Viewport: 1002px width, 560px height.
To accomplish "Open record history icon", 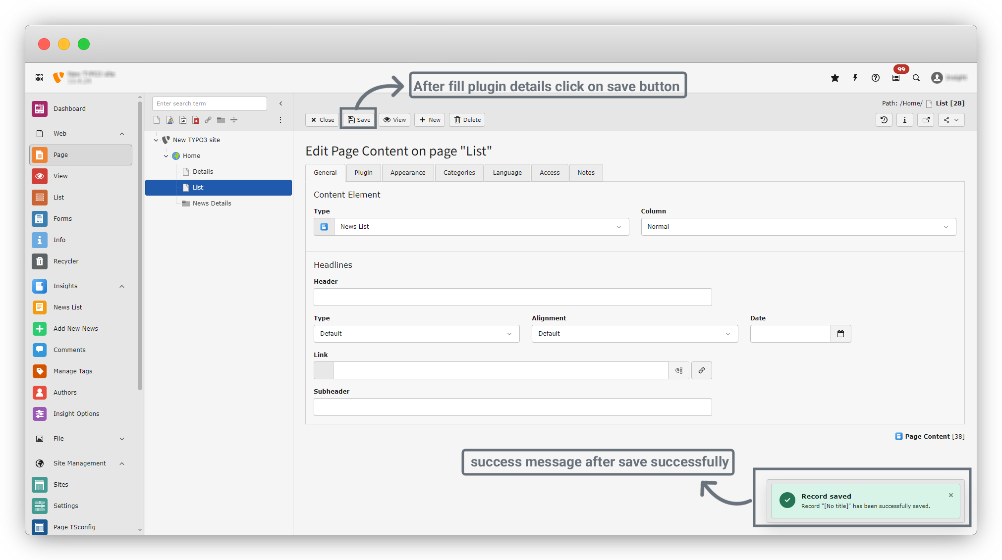I will tap(884, 120).
